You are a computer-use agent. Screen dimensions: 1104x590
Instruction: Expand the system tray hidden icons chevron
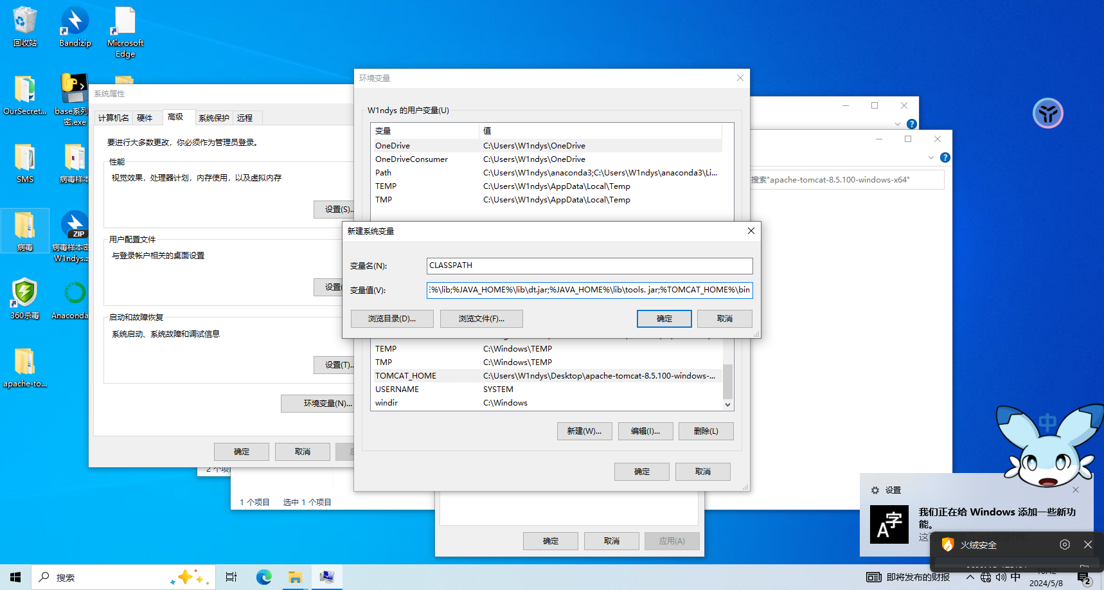tap(970, 577)
